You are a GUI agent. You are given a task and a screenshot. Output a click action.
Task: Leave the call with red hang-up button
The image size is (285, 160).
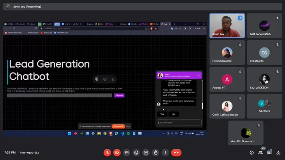click(176, 152)
